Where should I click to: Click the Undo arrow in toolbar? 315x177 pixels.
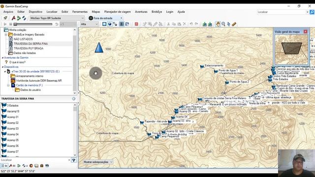click(x=191, y=24)
